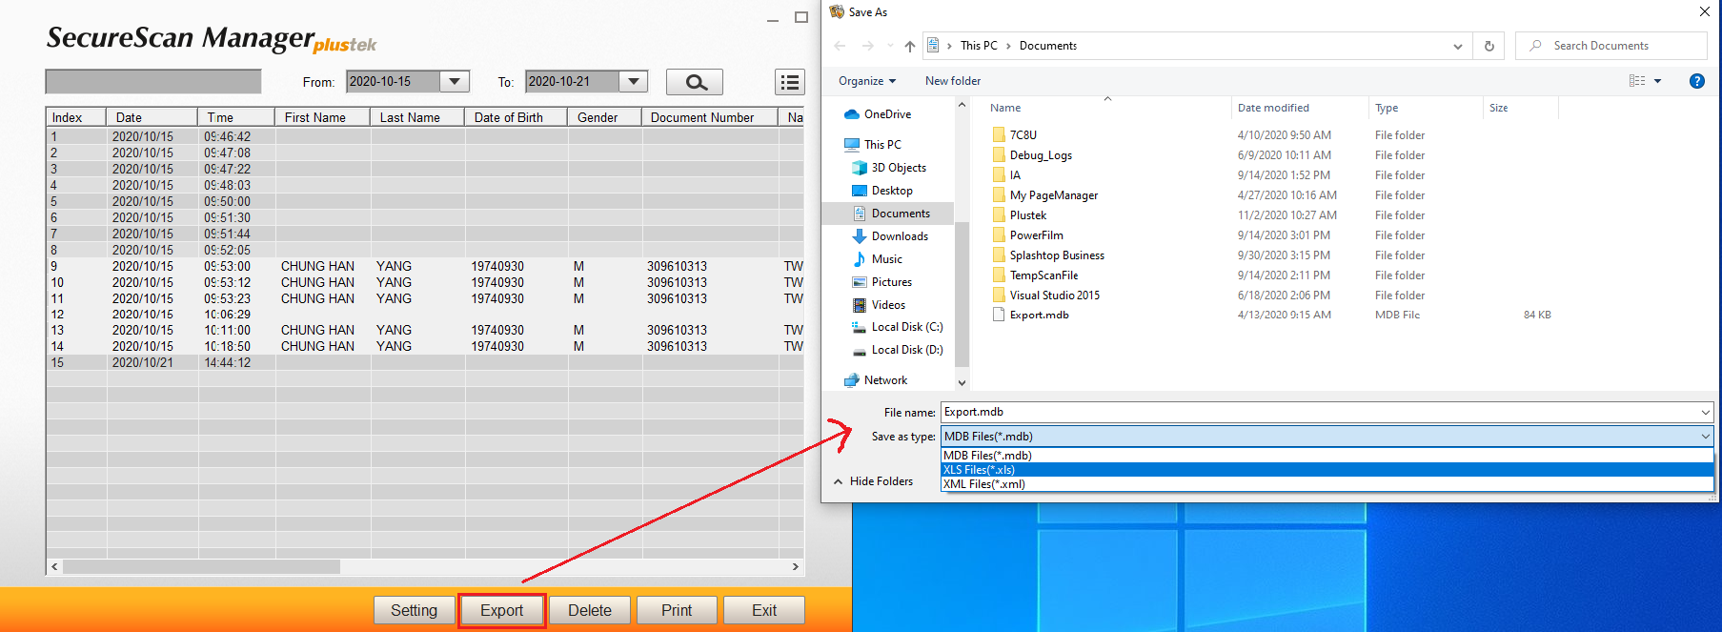
Task: Click the up arrow navigation icon
Action: (909, 46)
